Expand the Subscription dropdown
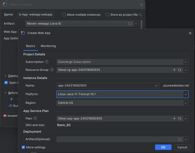 pyautogui.click(x=185, y=62)
